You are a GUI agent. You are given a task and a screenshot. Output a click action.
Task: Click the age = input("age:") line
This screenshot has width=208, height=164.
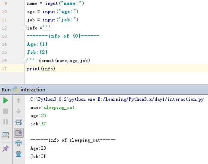click(x=53, y=12)
